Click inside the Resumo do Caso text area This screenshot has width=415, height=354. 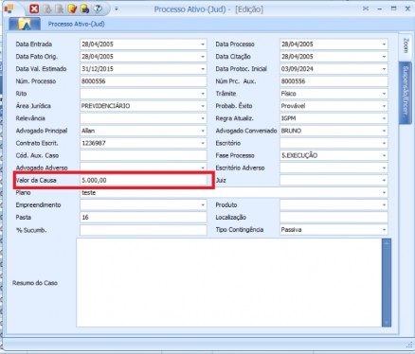[x=229, y=283]
